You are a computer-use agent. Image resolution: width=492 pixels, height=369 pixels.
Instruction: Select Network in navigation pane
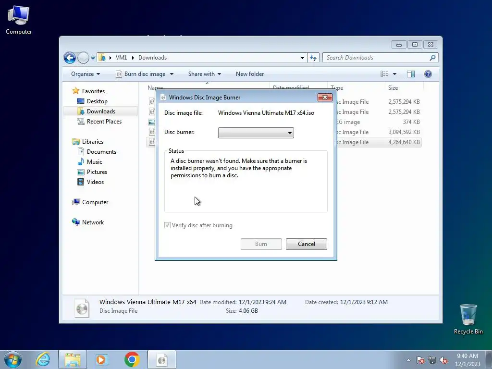(x=93, y=222)
